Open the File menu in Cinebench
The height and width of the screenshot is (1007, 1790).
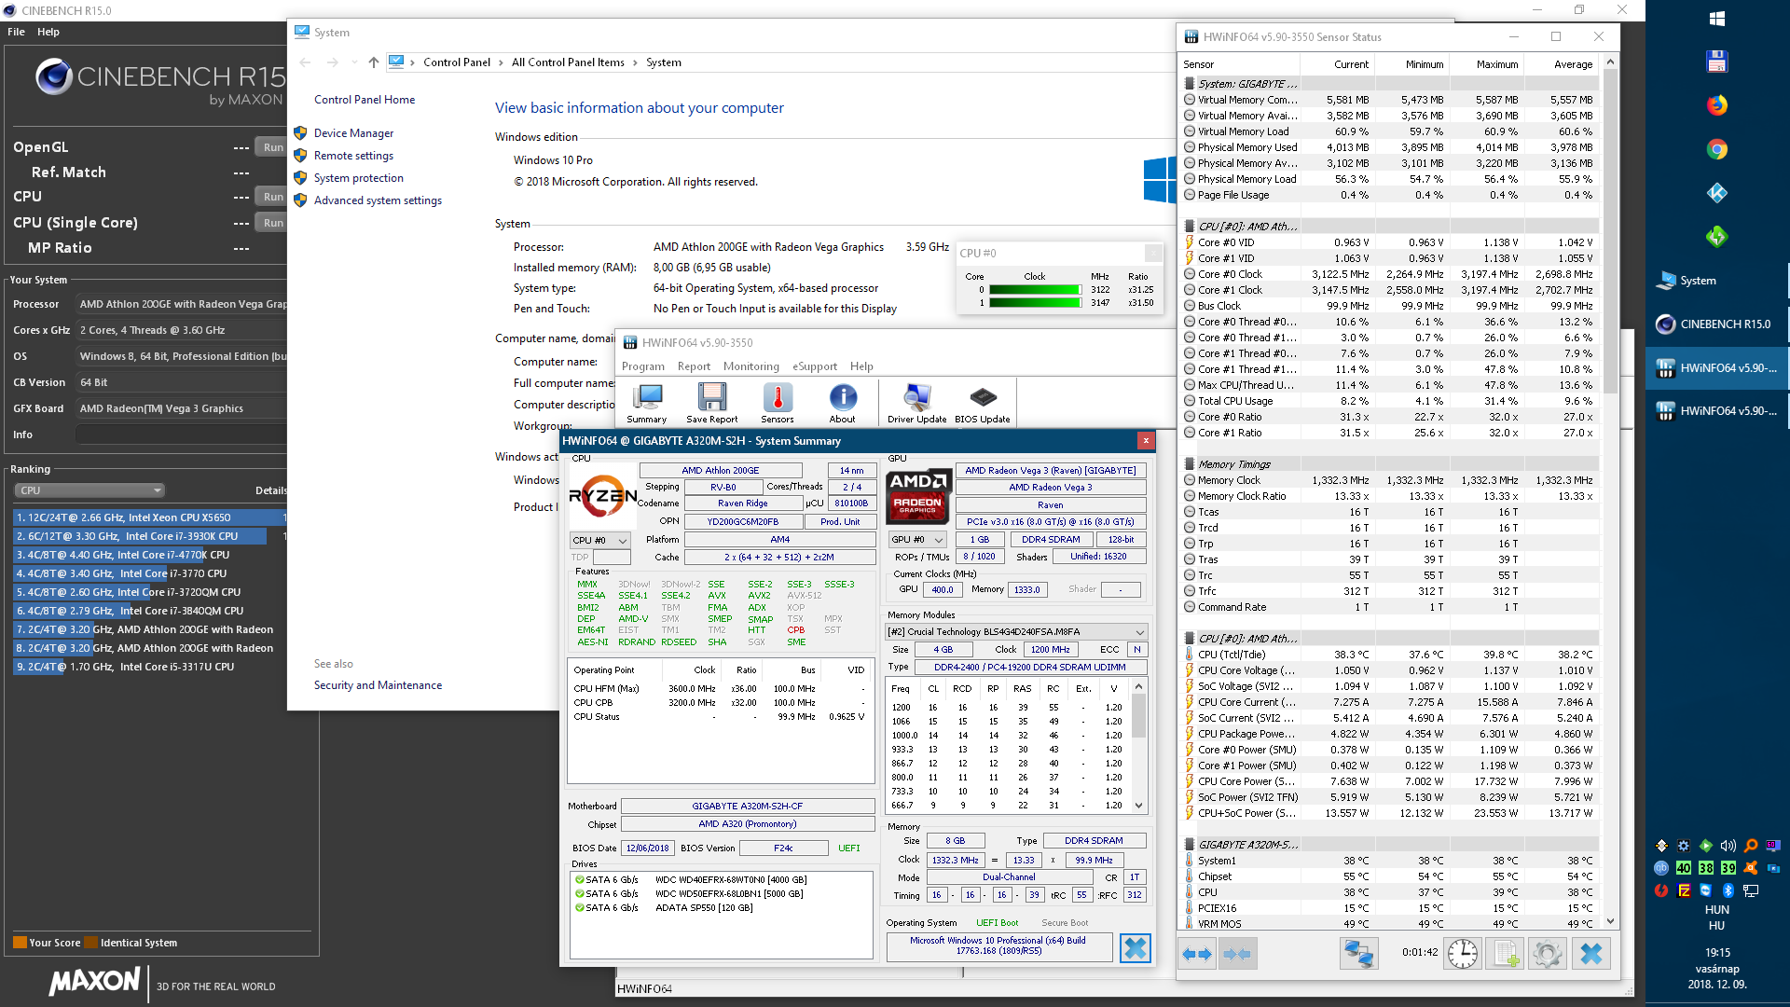(16, 32)
